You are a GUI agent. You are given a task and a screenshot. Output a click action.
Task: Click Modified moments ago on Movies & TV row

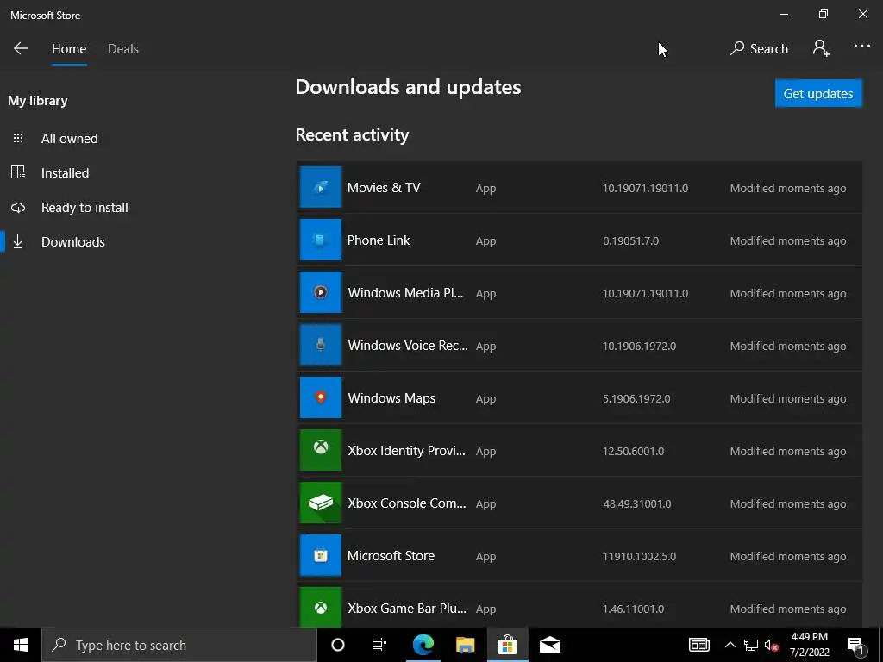point(788,189)
